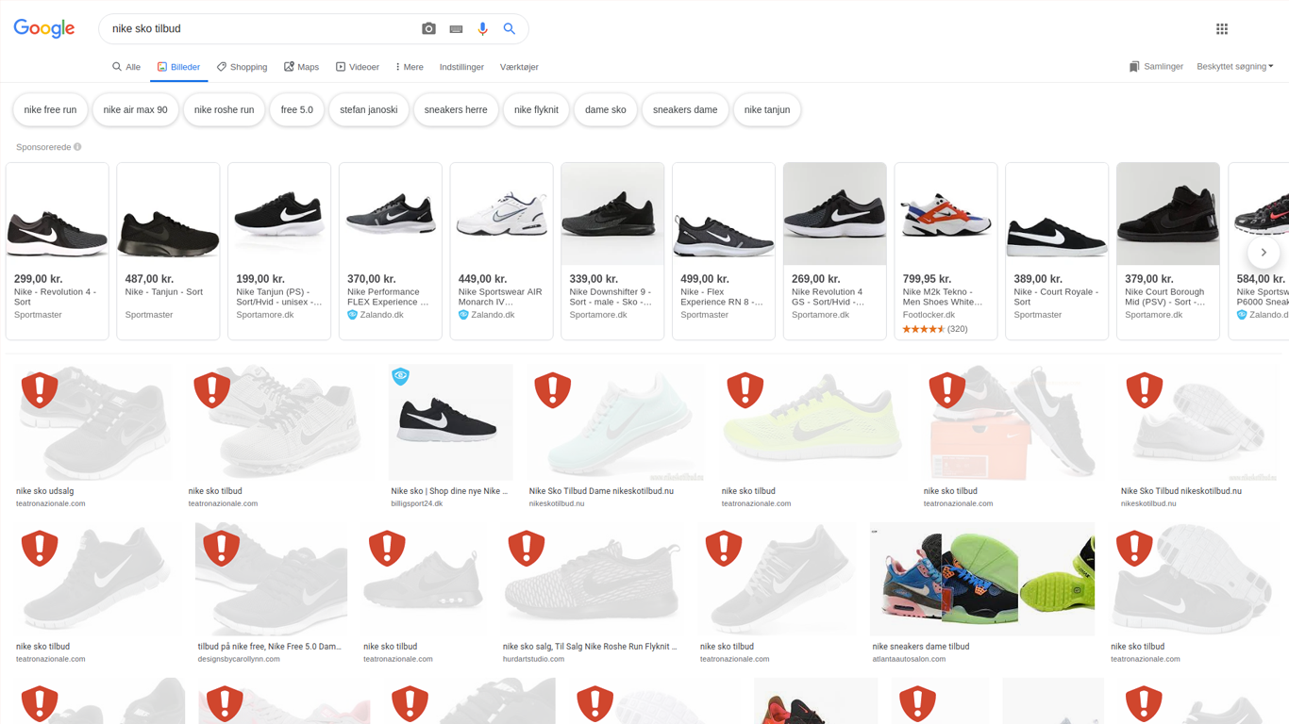
Task: Click red warning shield on 'nike sko udsalg'
Action: pyautogui.click(x=40, y=389)
